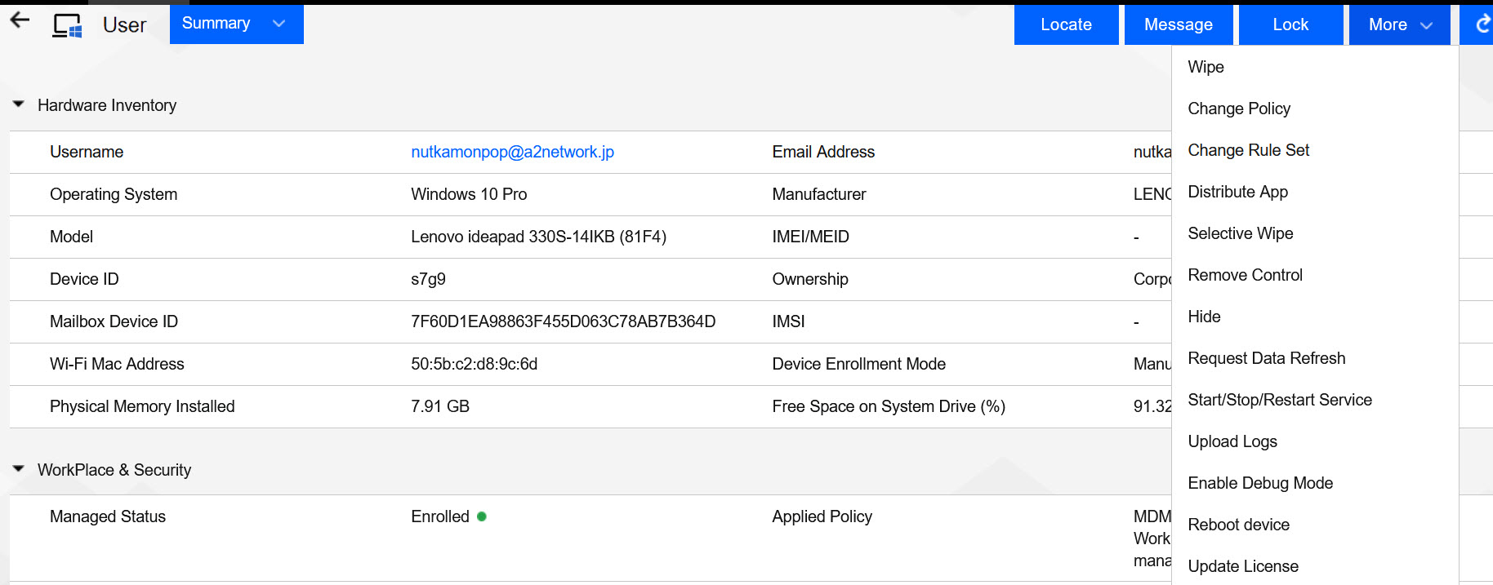Viewport: 1493px width, 585px height.
Task: Click the IMSI label
Action: click(x=788, y=321)
